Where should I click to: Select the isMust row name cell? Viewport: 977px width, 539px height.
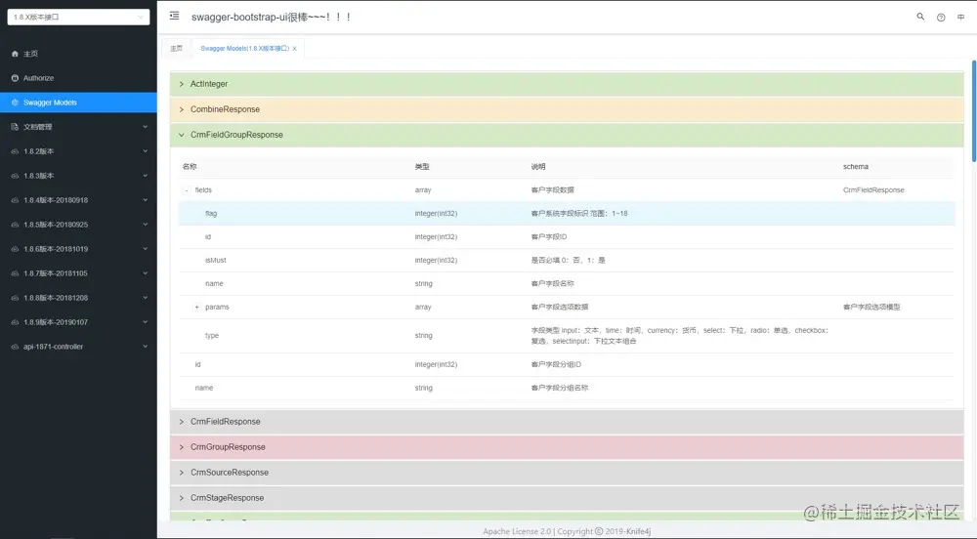[216, 260]
